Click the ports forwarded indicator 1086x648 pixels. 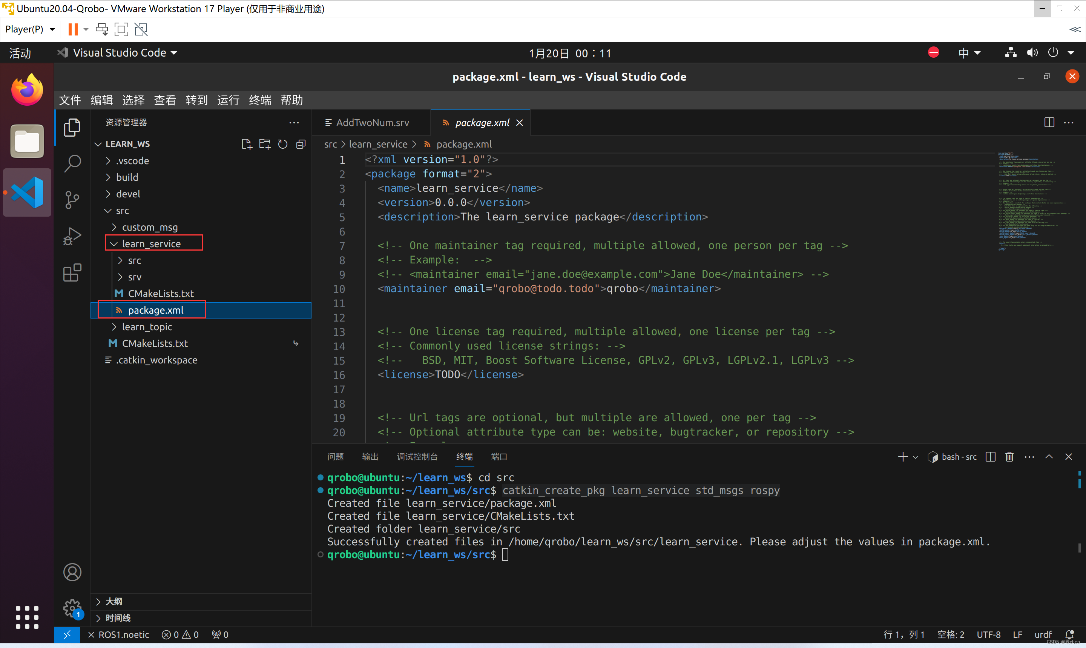220,634
